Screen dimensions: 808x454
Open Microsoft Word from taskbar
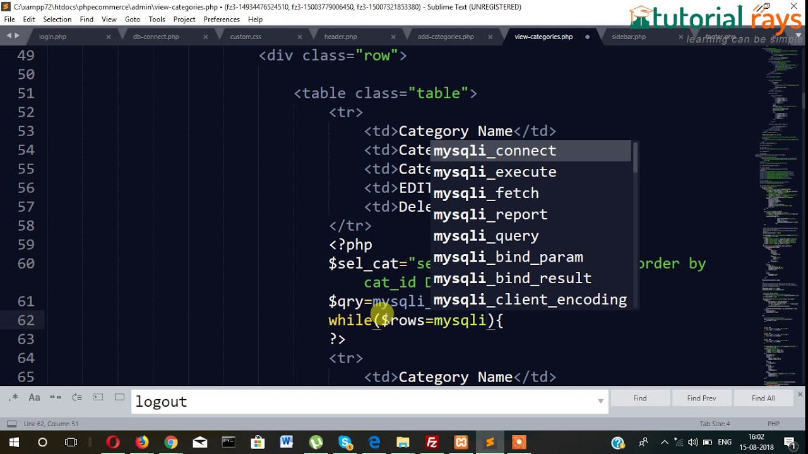(287, 442)
